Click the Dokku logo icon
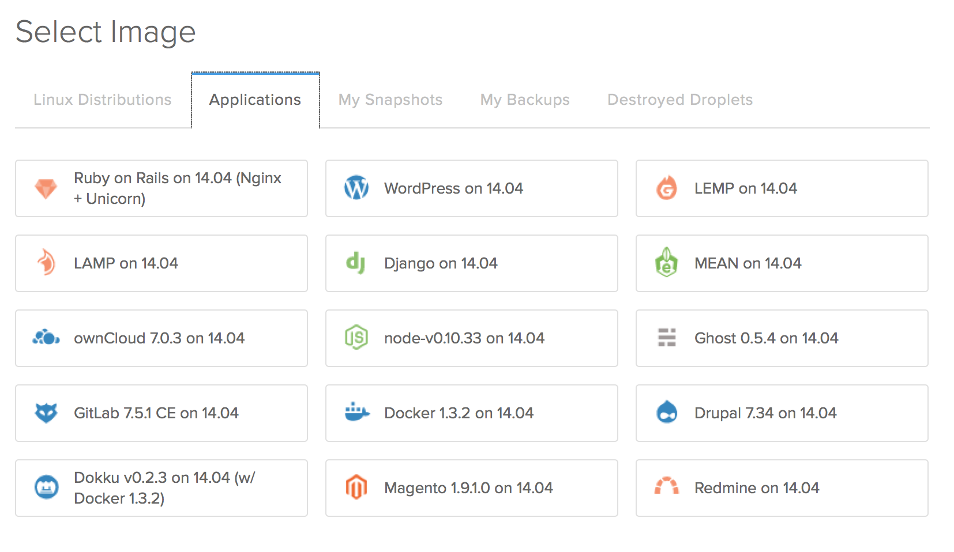The image size is (954, 552). [x=46, y=487]
